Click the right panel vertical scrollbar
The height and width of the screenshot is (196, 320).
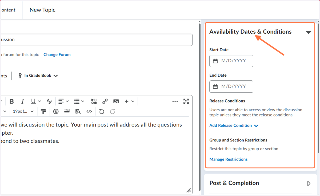[x=318, y=88]
